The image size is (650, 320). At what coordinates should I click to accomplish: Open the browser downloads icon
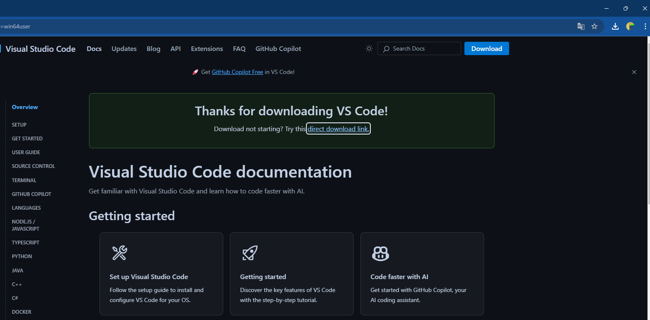click(x=615, y=26)
